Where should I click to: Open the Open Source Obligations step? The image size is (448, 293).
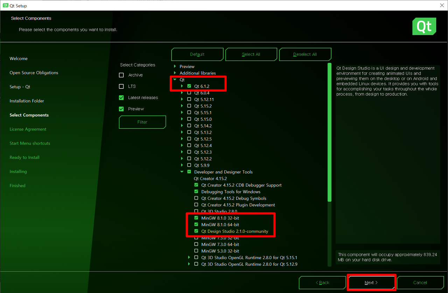(34, 73)
